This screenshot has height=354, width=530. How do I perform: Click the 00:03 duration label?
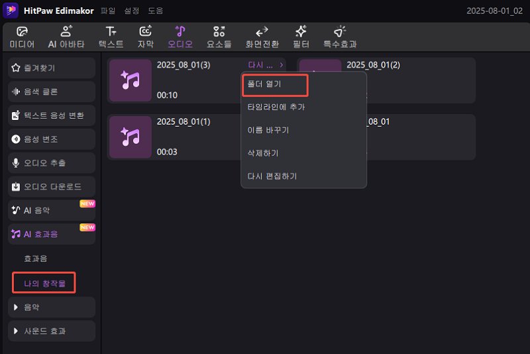click(x=167, y=152)
